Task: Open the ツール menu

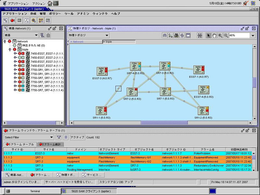Action: 69,14
